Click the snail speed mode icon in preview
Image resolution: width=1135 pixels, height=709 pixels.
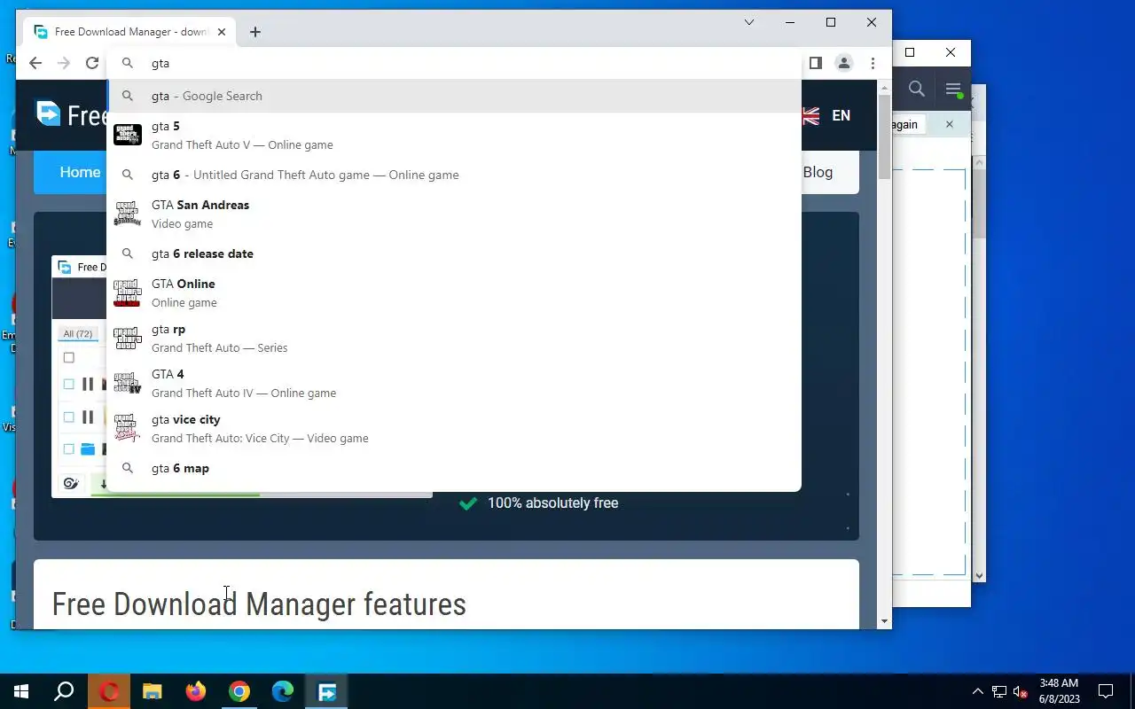[70, 483]
